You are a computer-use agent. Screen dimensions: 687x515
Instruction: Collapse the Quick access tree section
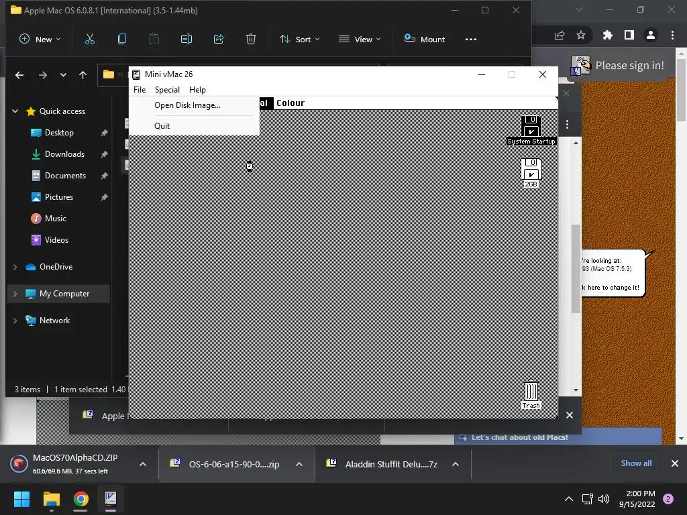tap(15, 111)
